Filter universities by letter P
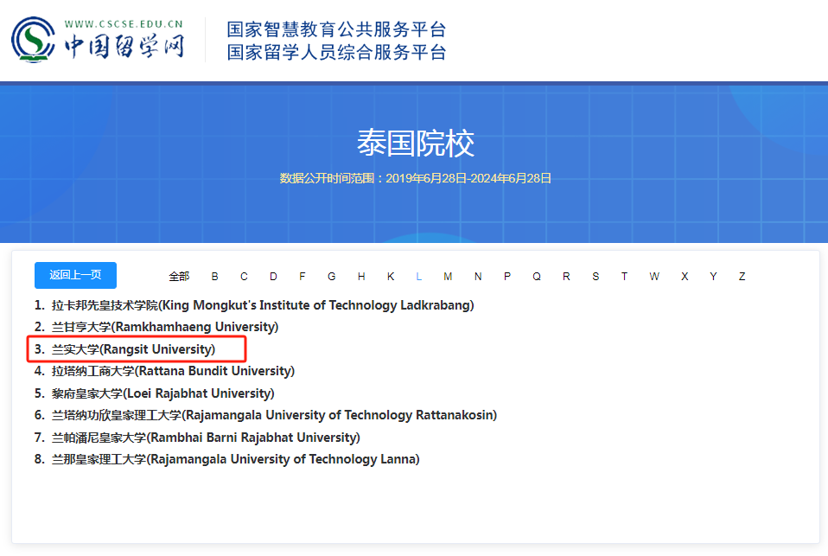The image size is (828, 556). tap(507, 277)
